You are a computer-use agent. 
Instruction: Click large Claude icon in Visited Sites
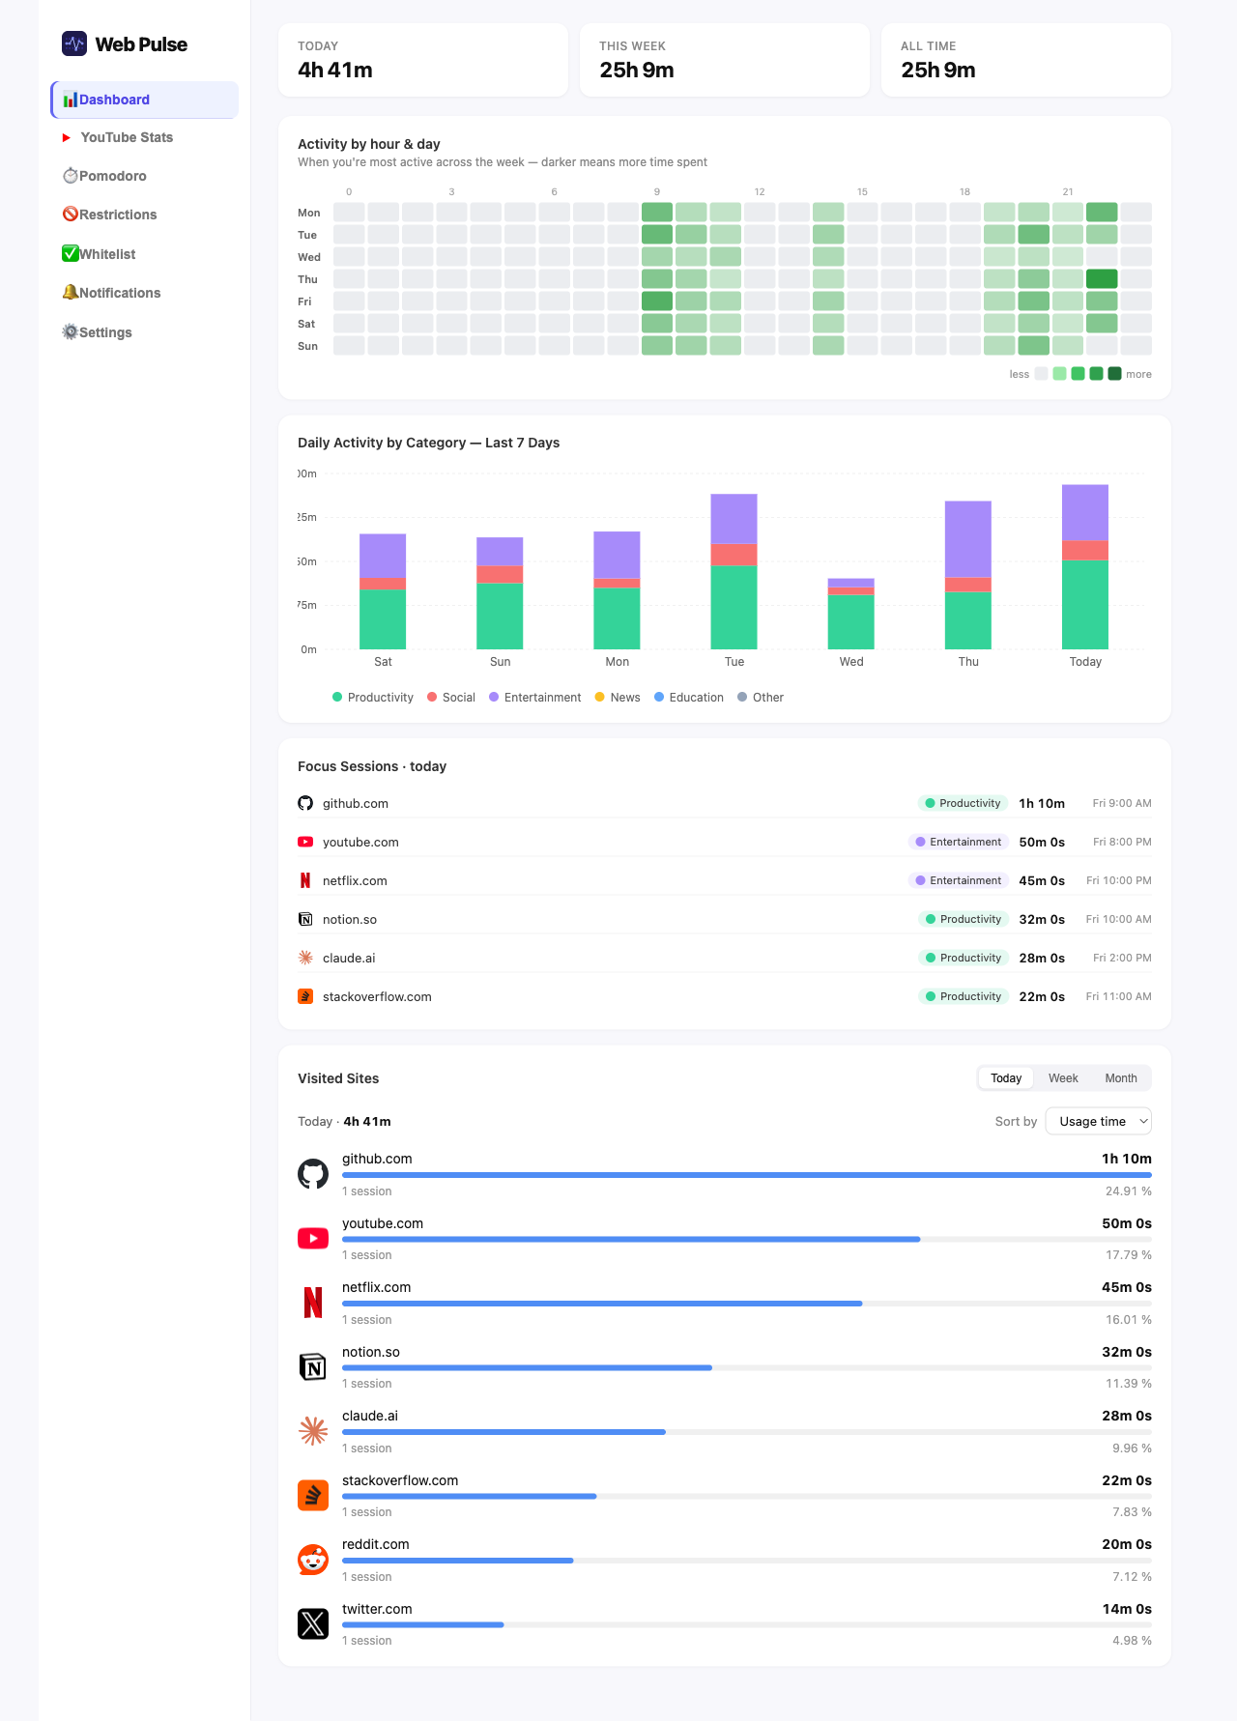[313, 1431]
